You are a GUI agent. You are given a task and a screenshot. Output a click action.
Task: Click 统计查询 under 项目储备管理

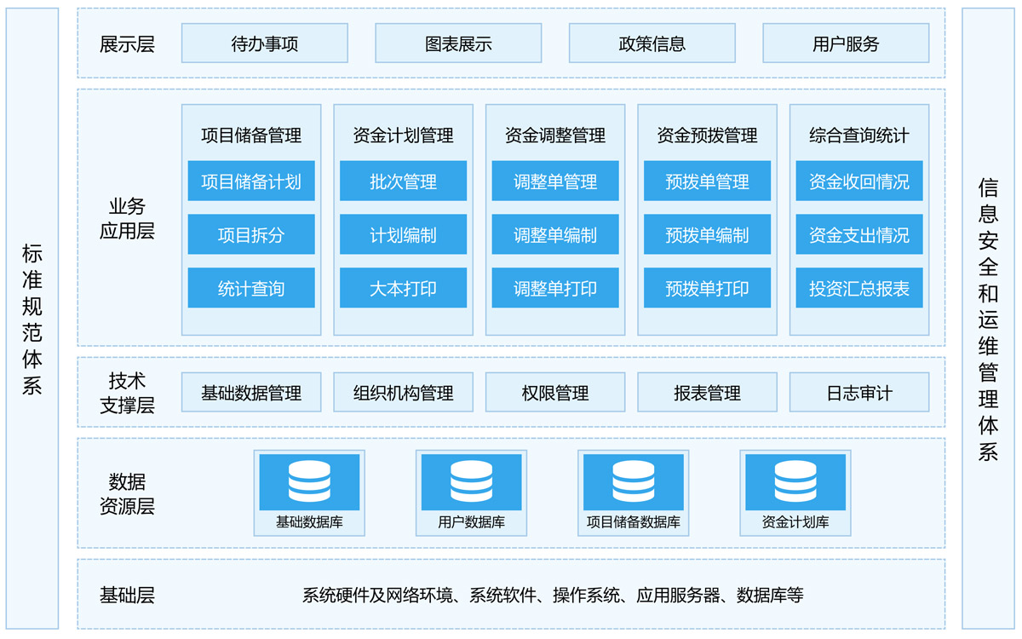(x=251, y=288)
